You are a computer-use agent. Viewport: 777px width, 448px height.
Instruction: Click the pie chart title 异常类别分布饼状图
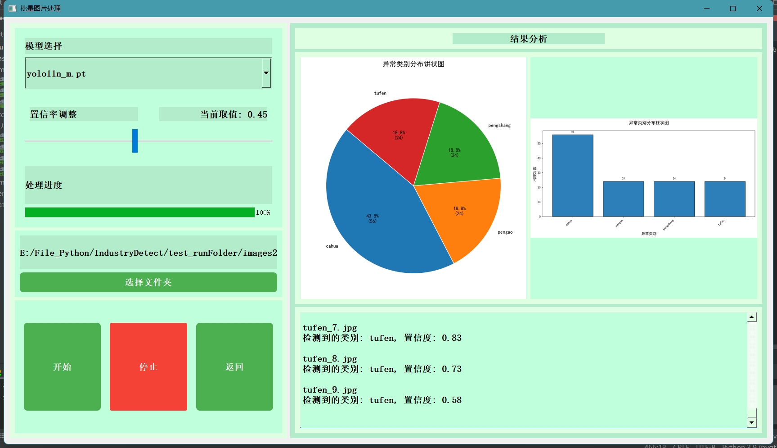tap(413, 64)
